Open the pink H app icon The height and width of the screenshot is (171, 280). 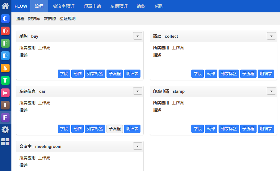[x=5, y=93]
